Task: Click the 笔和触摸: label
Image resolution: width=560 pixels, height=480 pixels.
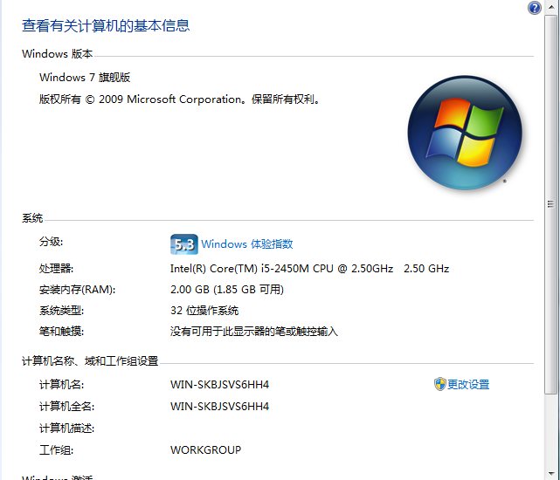Action: 61,332
